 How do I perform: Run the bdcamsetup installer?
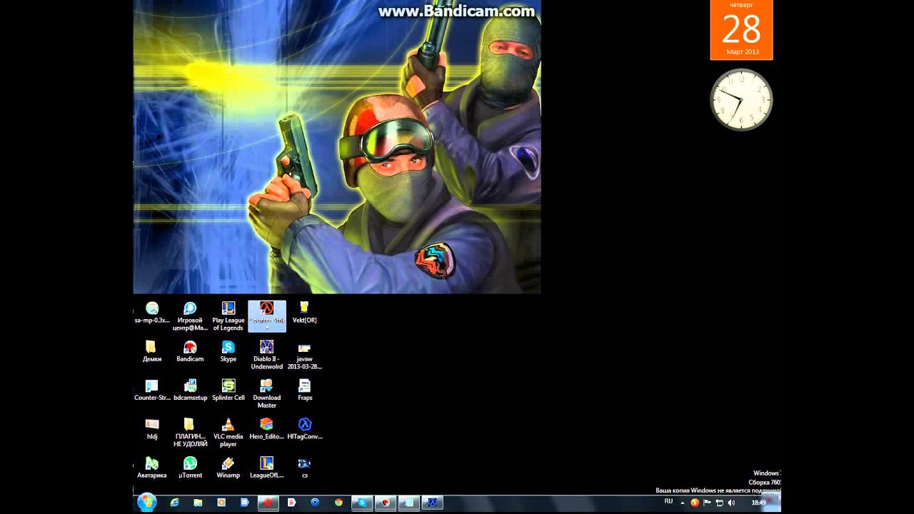click(x=190, y=390)
